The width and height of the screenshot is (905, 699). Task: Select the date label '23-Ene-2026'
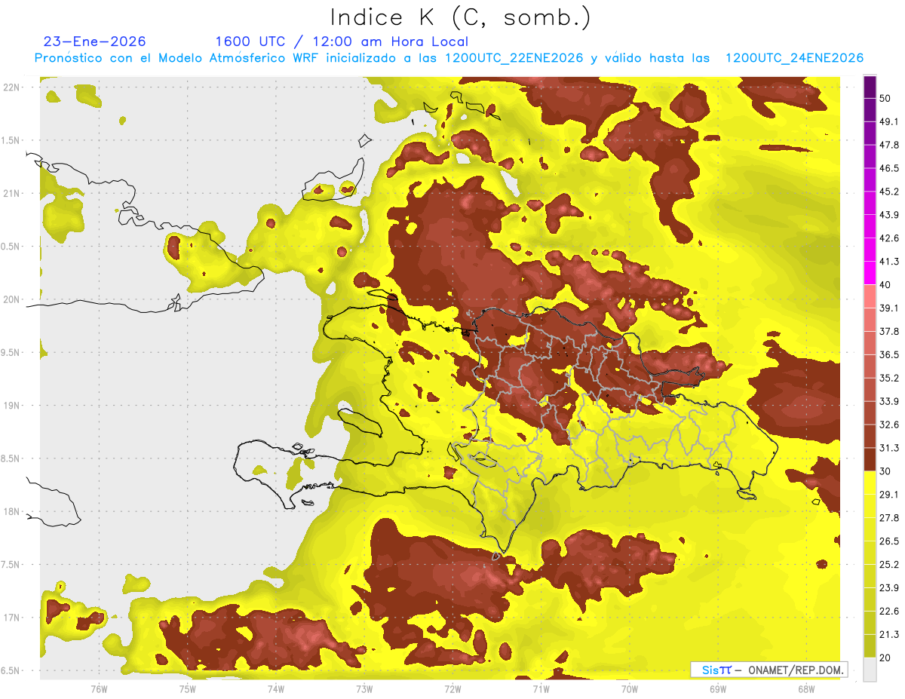95,41
